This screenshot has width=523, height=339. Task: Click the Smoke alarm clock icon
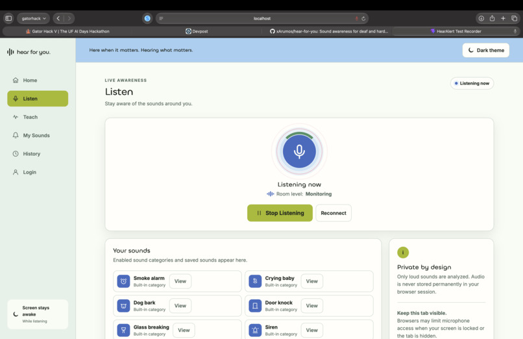point(123,281)
